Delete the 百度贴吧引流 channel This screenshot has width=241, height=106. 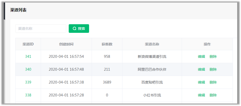tap(213, 82)
